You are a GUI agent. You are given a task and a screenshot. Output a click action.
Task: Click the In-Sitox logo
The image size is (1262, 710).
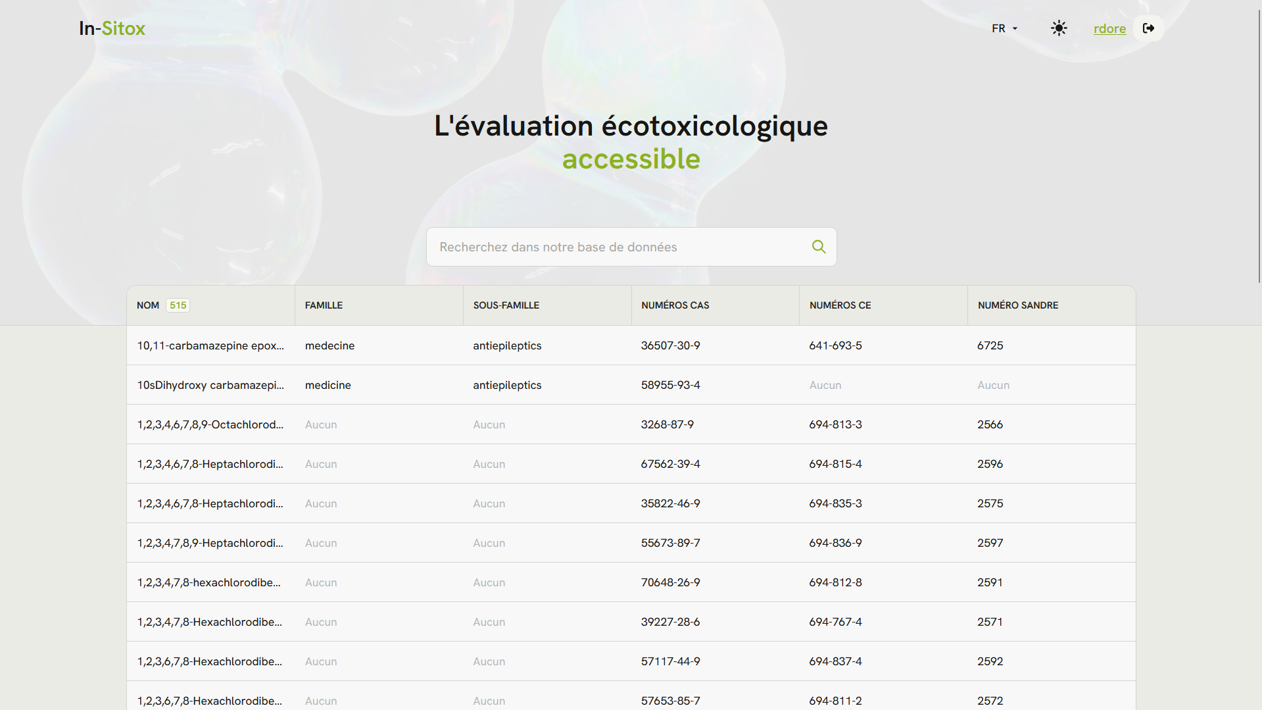(111, 28)
